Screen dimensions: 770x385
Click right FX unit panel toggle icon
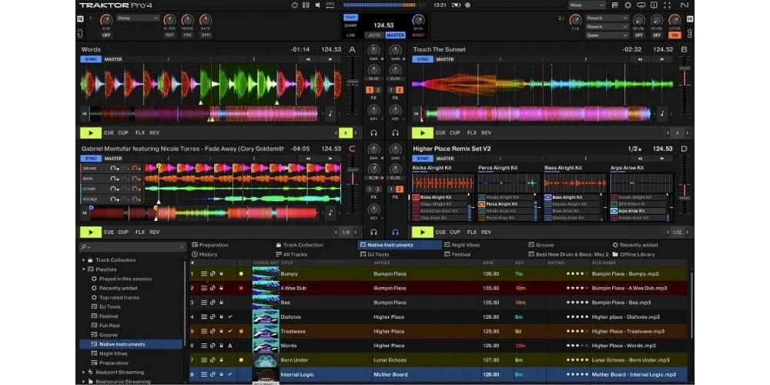[x=690, y=19]
